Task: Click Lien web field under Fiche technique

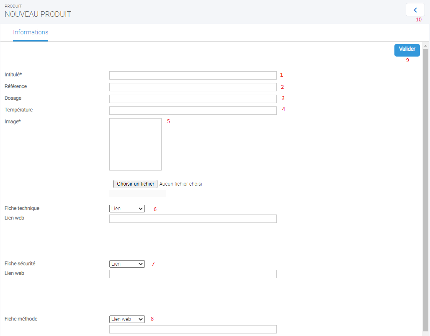Action: (x=193, y=219)
